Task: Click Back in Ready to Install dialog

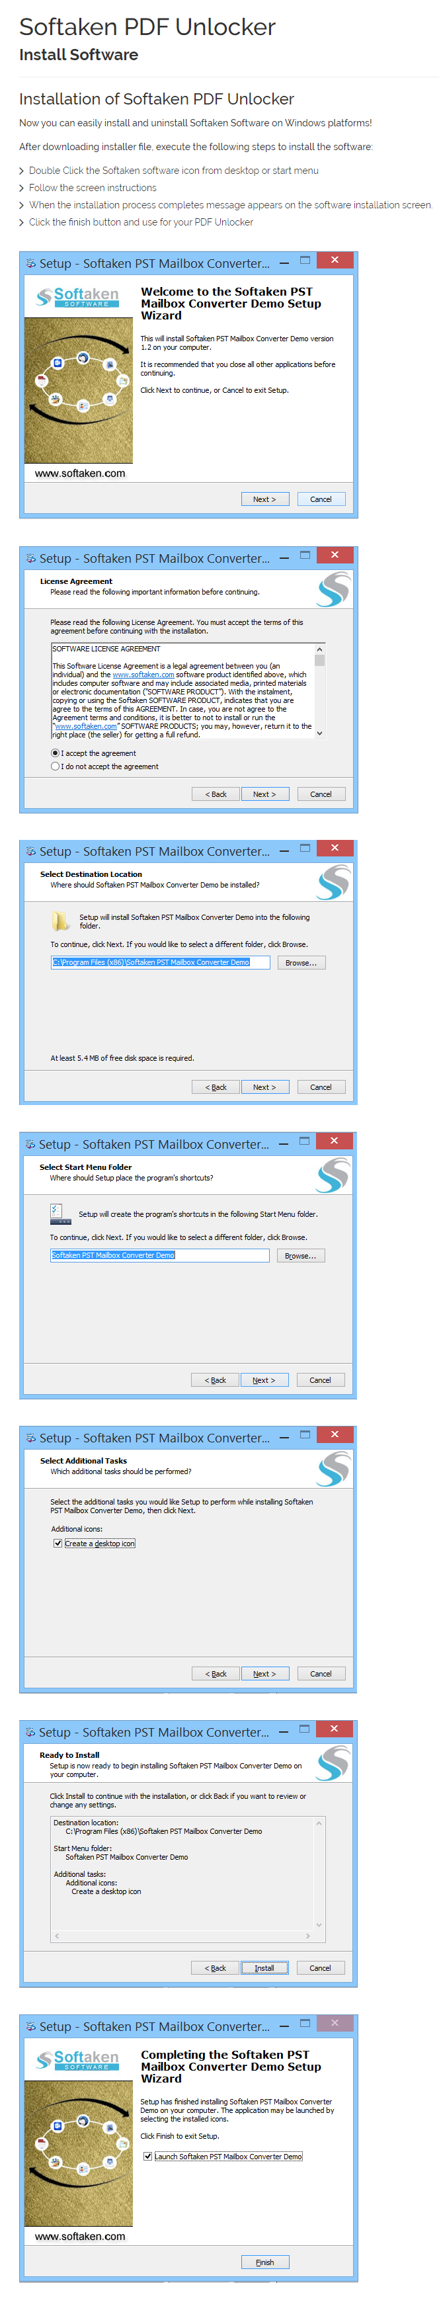Action: click(x=216, y=1968)
